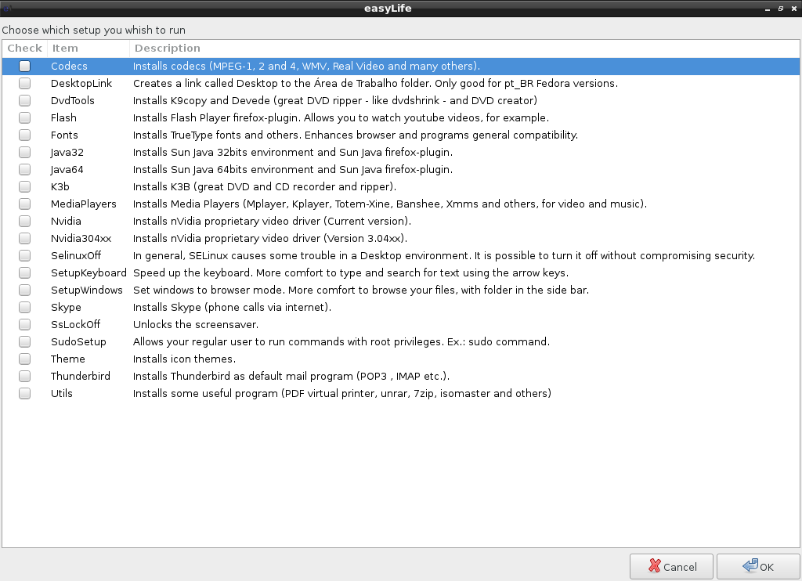Minimize the easyLife window

(768, 9)
